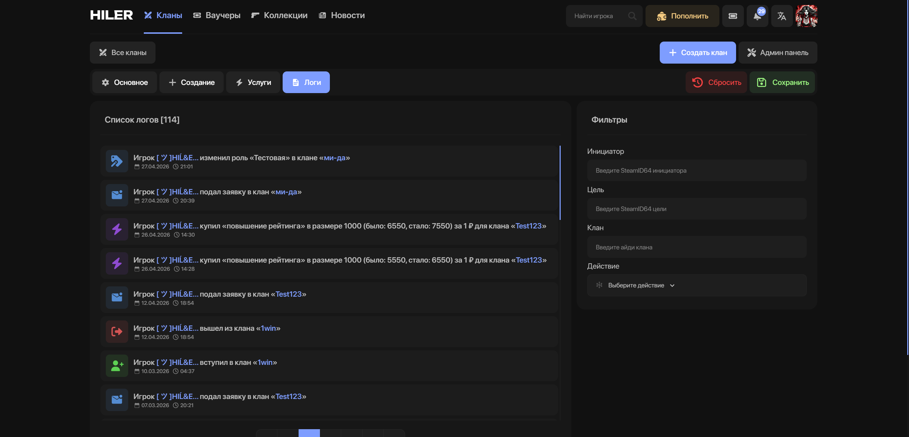The image size is (909, 437).
Task: Open the language translate icon
Action: click(782, 16)
